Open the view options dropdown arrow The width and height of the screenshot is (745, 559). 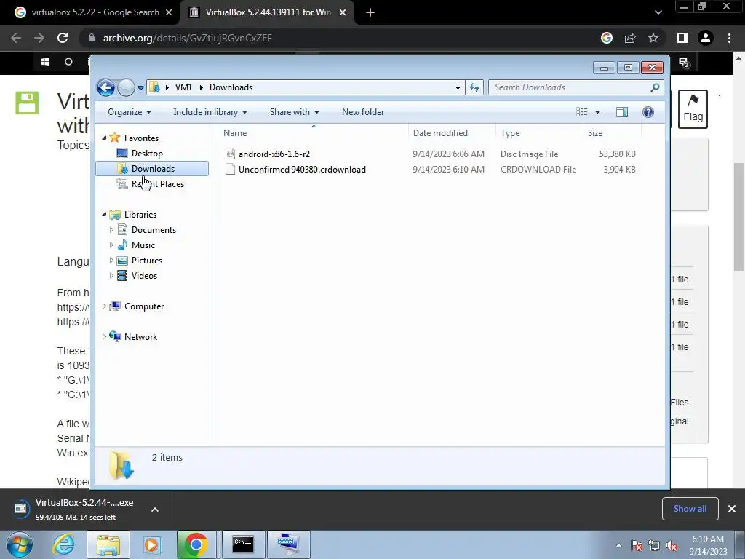tap(598, 112)
